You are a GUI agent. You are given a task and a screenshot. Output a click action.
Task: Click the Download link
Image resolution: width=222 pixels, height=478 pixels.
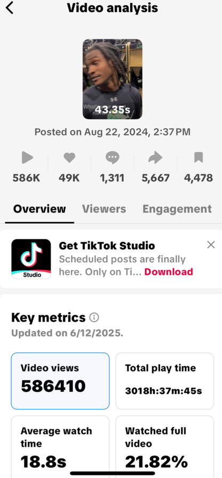coord(169,271)
